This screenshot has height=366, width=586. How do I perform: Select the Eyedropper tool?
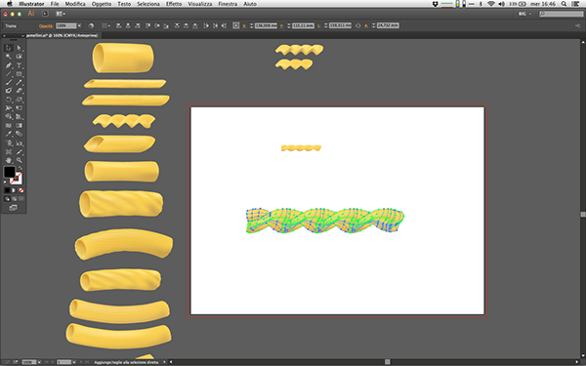pos(9,134)
